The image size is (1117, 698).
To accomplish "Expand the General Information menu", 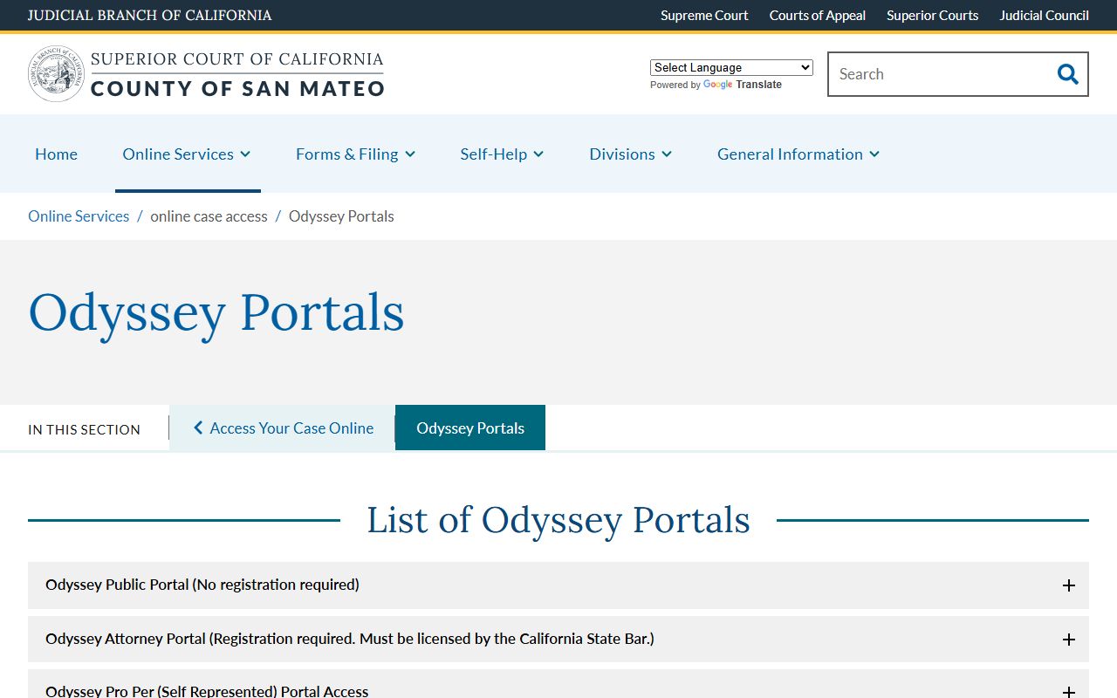I will click(x=798, y=154).
